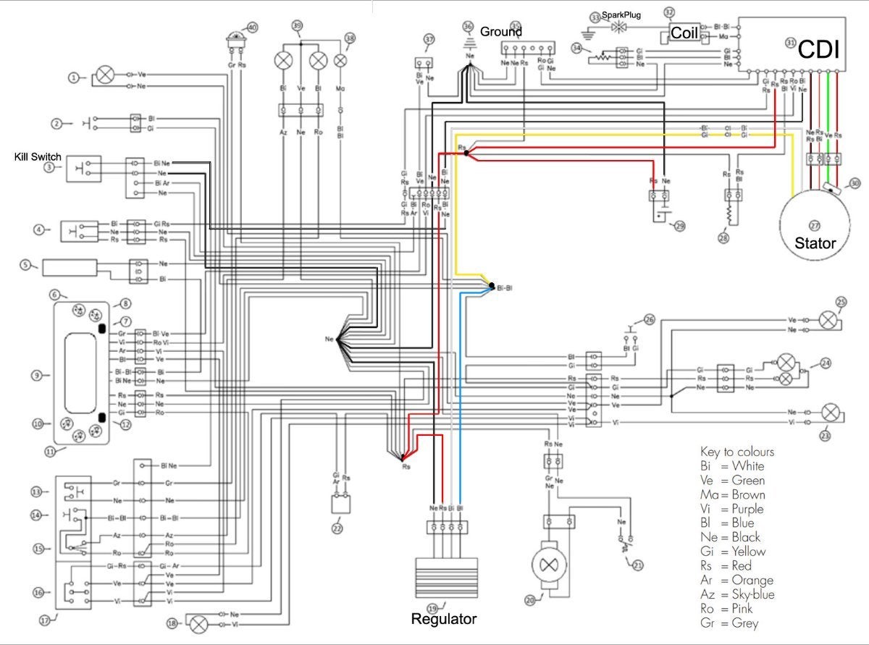Select the 'Vi = Purple' legend entry
The width and height of the screenshot is (869, 645).
tap(732, 509)
